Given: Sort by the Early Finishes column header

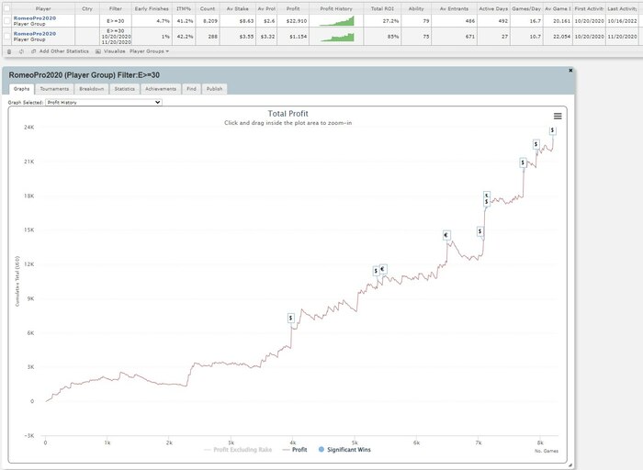Looking at the screenshot, I should 152,8.
